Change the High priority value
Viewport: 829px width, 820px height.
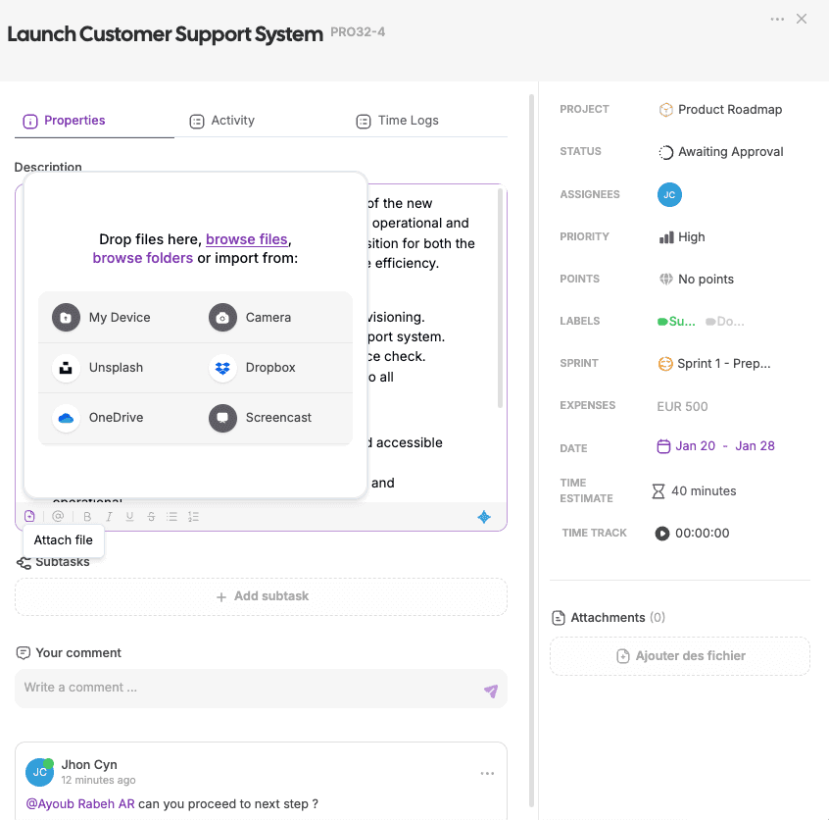tap(682, 236)
